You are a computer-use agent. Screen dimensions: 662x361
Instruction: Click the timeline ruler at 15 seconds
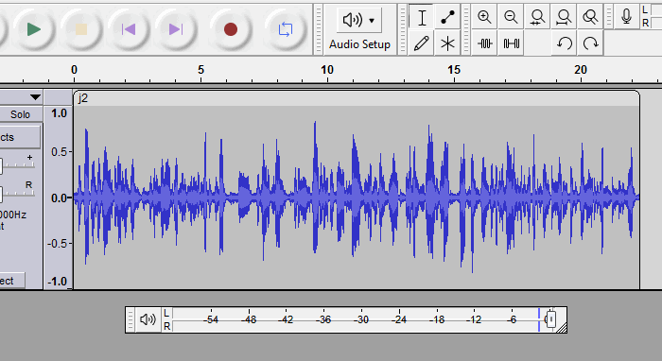click(454, 70)
